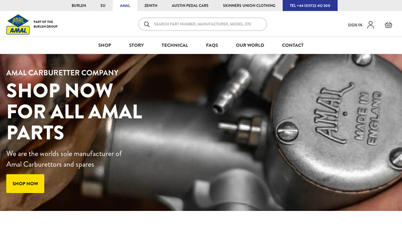Click the Sign In link
Viewport: 402px width, 226px height.
click(355, 25)
